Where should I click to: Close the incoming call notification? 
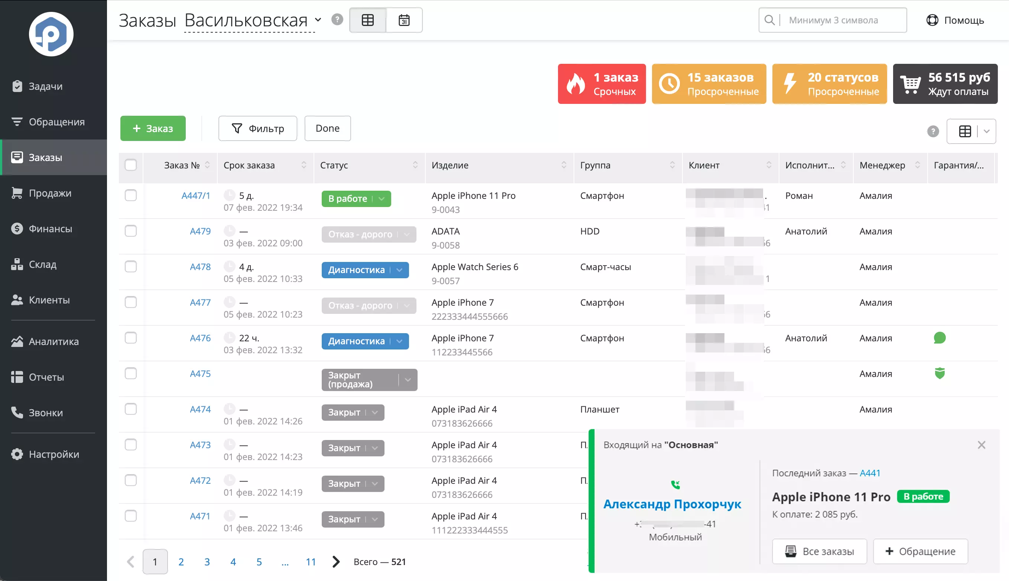pos(981,444)
